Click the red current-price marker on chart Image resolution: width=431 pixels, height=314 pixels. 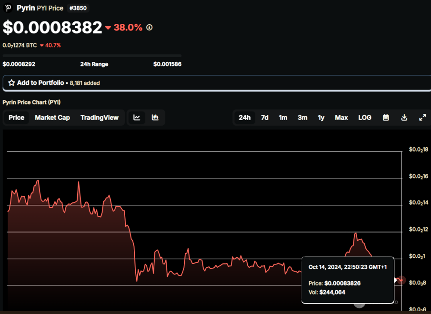401,280
